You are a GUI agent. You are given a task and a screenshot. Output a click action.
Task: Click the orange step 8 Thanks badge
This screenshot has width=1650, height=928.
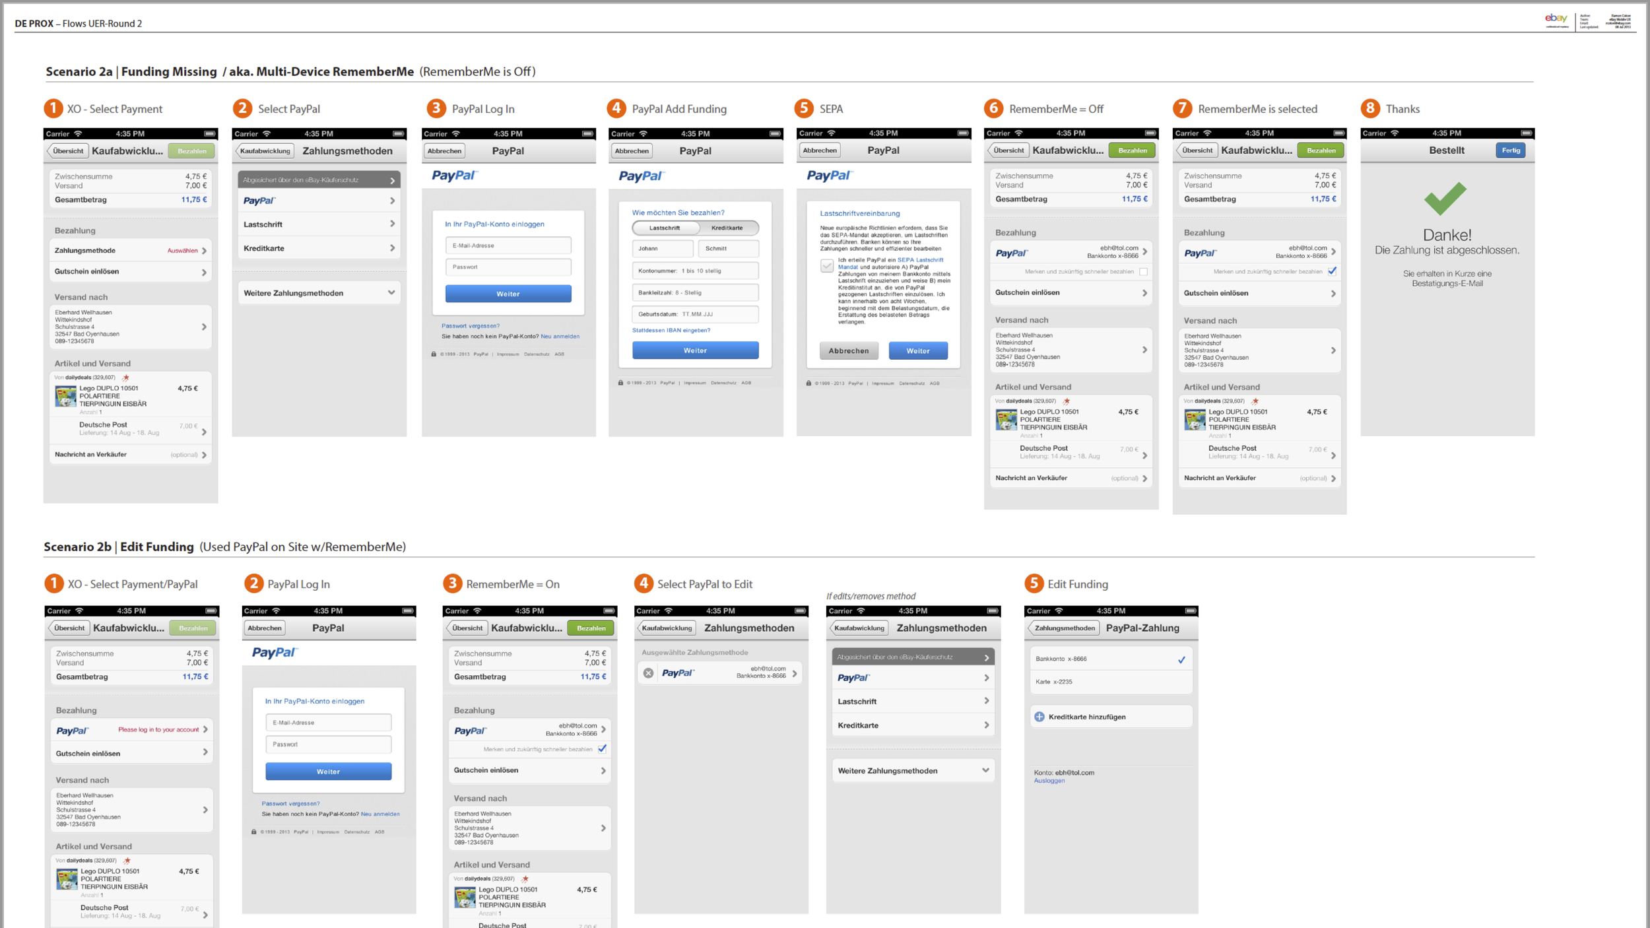(1370, 108)
